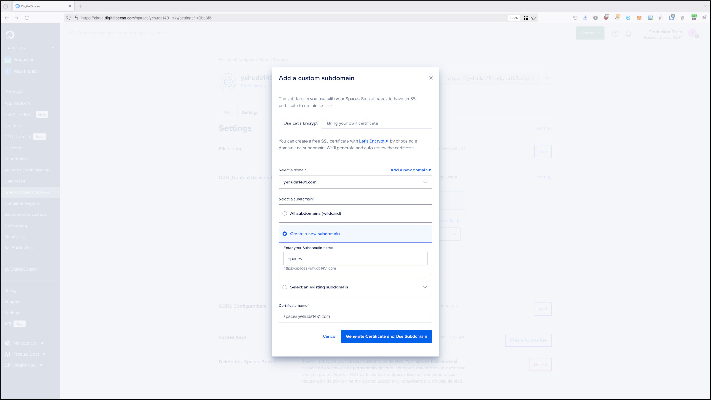Click the browser back arrow
711x400 pixels.
(x=7, y=18)
